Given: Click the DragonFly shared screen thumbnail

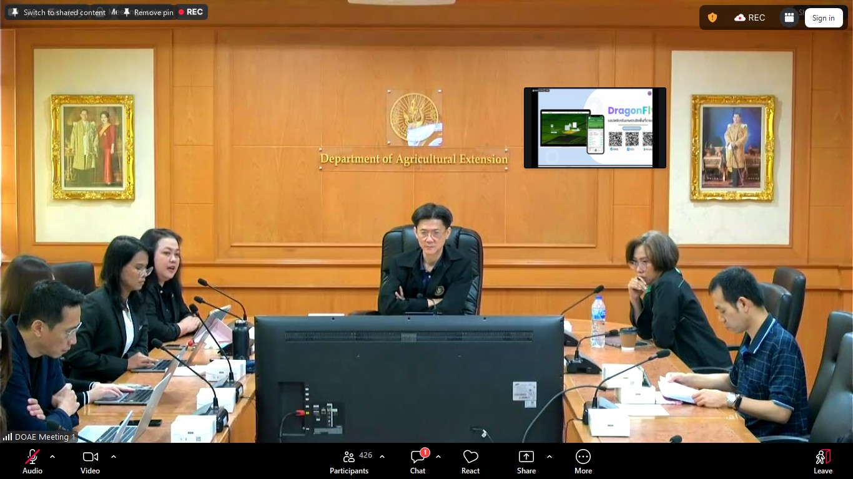Looking at the screenshot, I should point(594,128).
